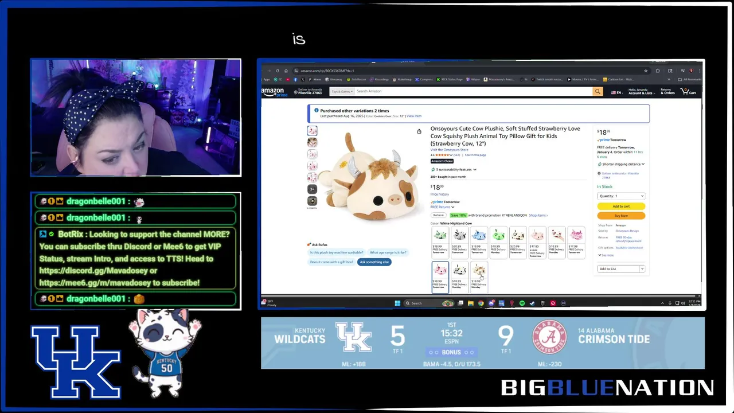Bookmark this page with the star icon

point(646,71)
